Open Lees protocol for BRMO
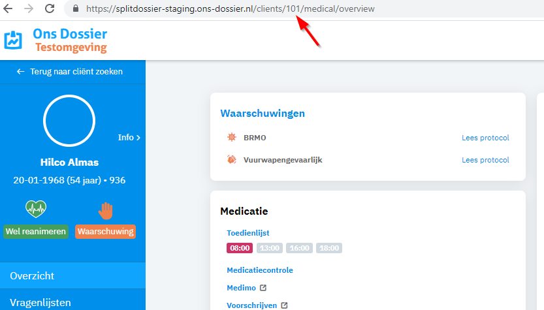 pos(485,138)
